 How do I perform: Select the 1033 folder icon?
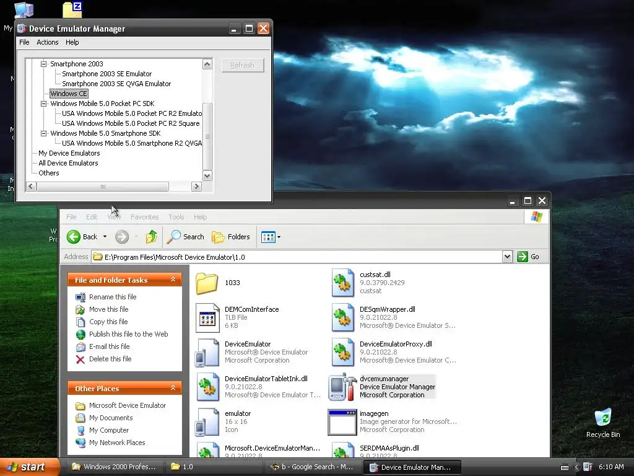[x=207, y=283]
